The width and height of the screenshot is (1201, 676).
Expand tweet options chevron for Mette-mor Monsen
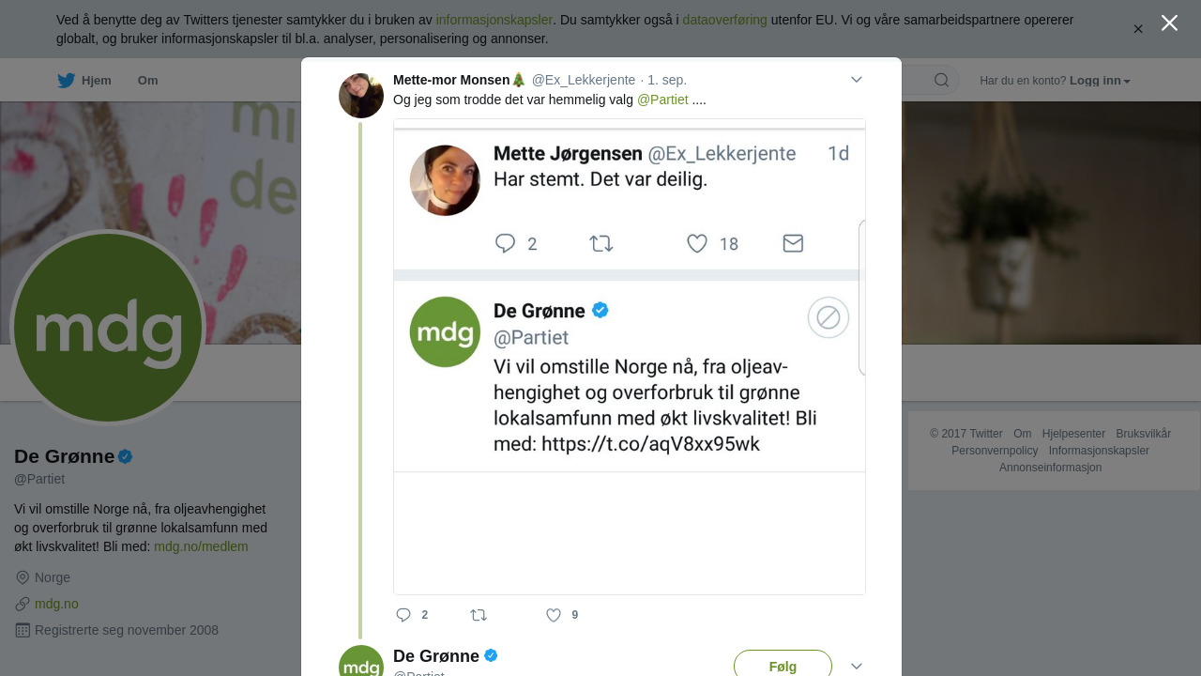coord(857,80)
